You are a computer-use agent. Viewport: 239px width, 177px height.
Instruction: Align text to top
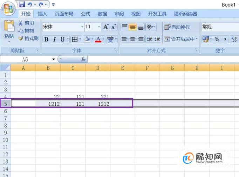[x=125, y=27]
